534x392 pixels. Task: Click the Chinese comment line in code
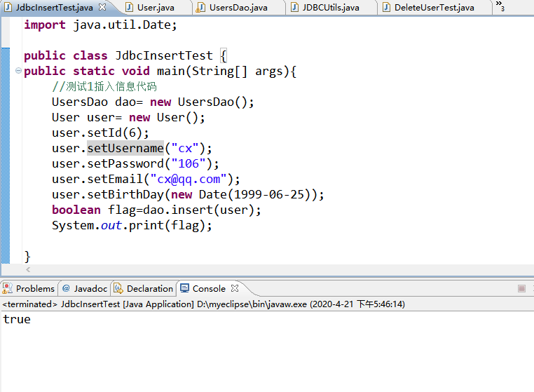[x=104, y=86]
